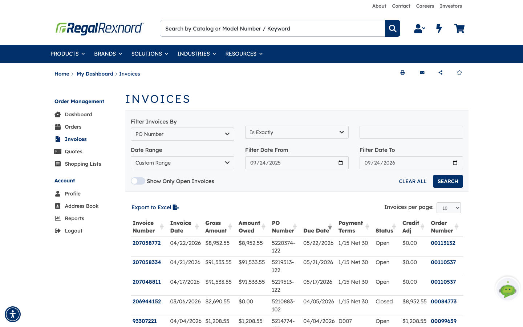Click the email page envelope icon

point(422,73)
